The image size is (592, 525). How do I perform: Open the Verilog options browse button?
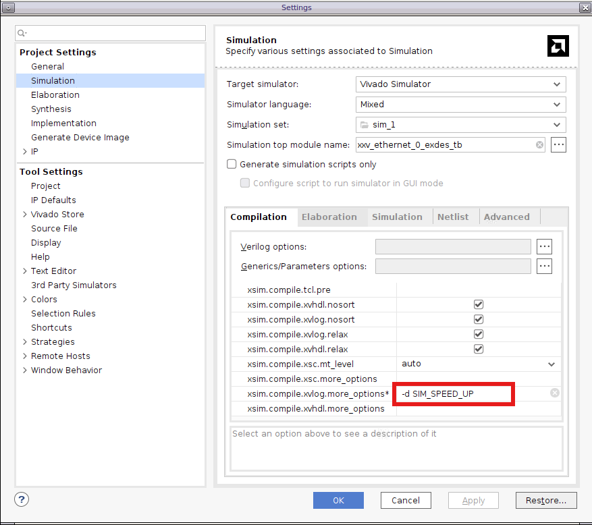[x=544, y=246]
